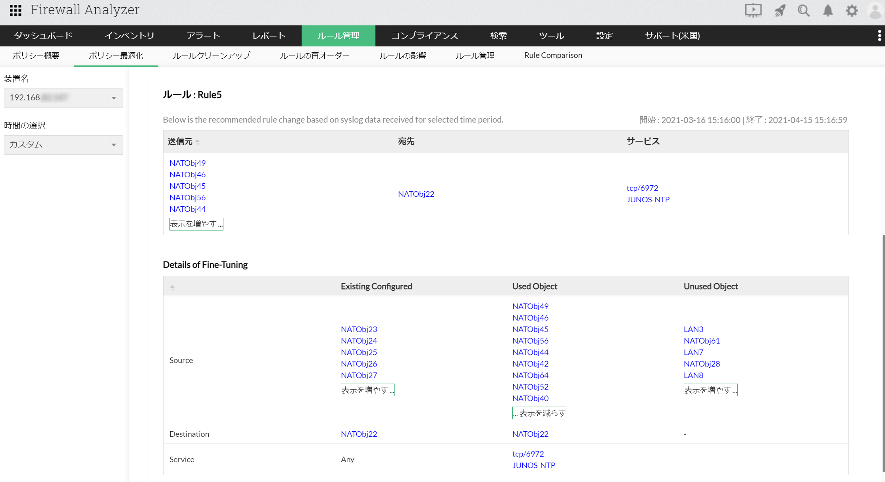885x482 pixels.
Task: Open the 時間の選択 custom time dropdown
Action: click(114, 145)
